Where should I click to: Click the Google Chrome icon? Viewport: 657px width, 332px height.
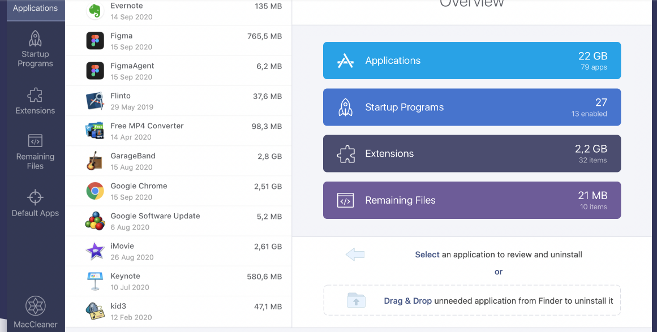(x=95, y=191)
